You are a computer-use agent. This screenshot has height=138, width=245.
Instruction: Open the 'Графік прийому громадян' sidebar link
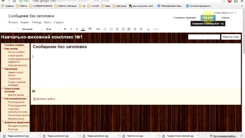coord(17,84)
